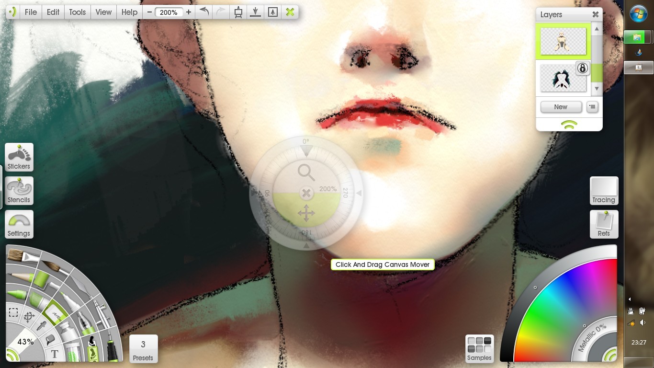Collapse the color picker using green arcs
This screenshot has width=654, height=368.
(609, 356)
